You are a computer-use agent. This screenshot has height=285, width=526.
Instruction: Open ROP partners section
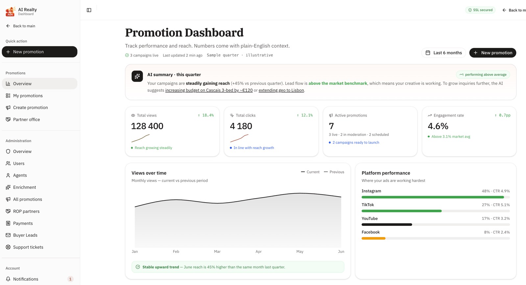pos(39,211)
